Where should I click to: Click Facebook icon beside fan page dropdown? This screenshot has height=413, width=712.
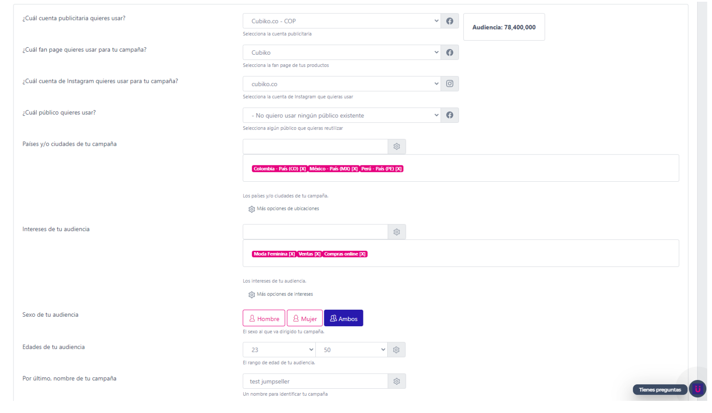click(449, 52)
